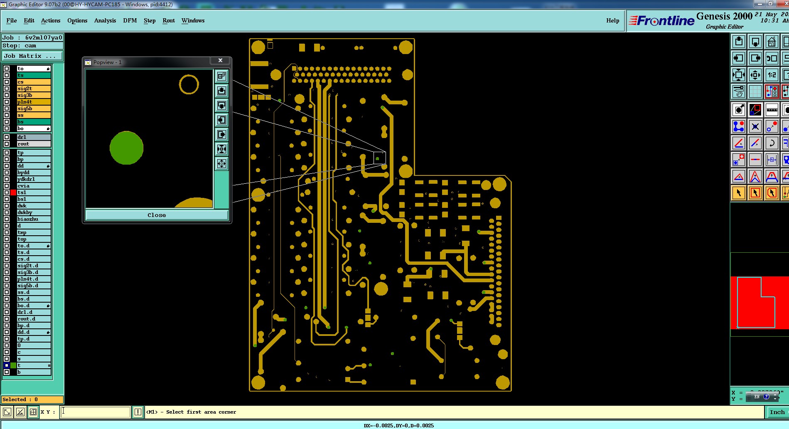Toggle checkbox for layer ts
The width and height of the screenshot is (789, 429).
pos(7,75)
